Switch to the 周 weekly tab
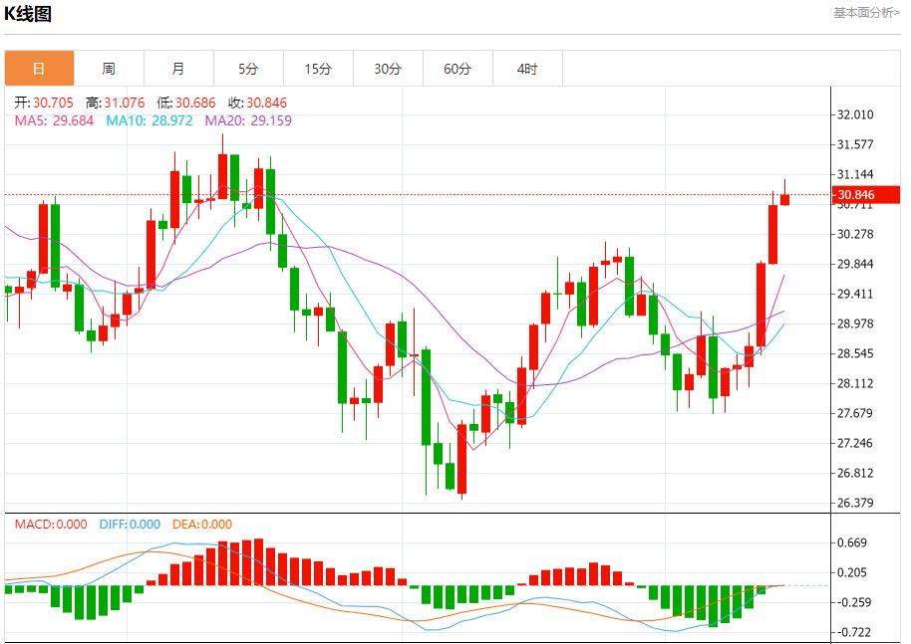 (109, 69)
